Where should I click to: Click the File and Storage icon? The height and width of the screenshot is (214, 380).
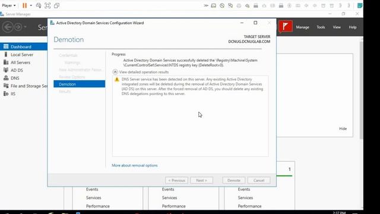pyautogui.click(x=6, y=86)
